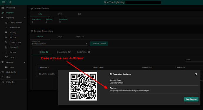
Task: Sort by Confirmations column header
Action: (x=181, y=67)
